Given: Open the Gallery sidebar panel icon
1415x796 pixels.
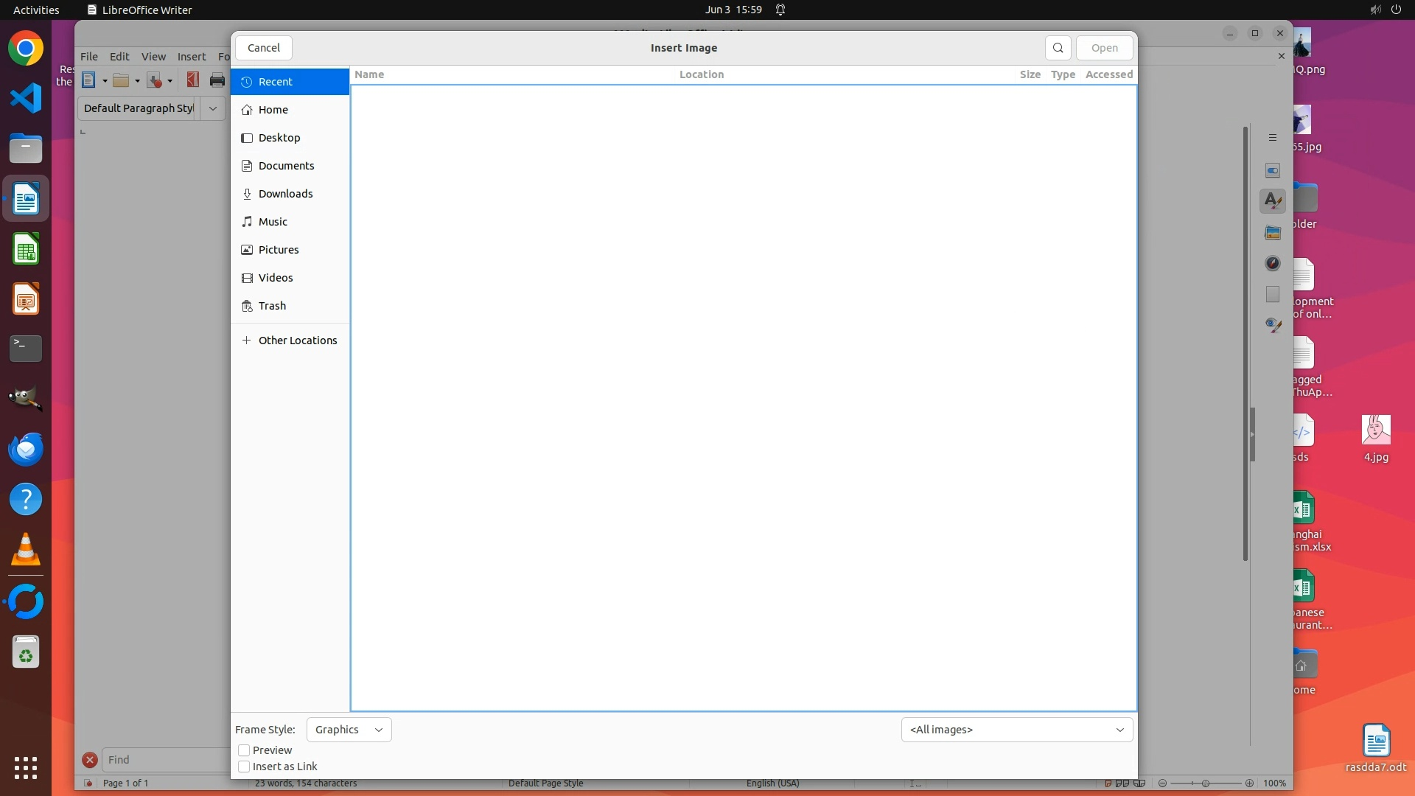Looking at the screenshot, I should [x=1272, y=233].
